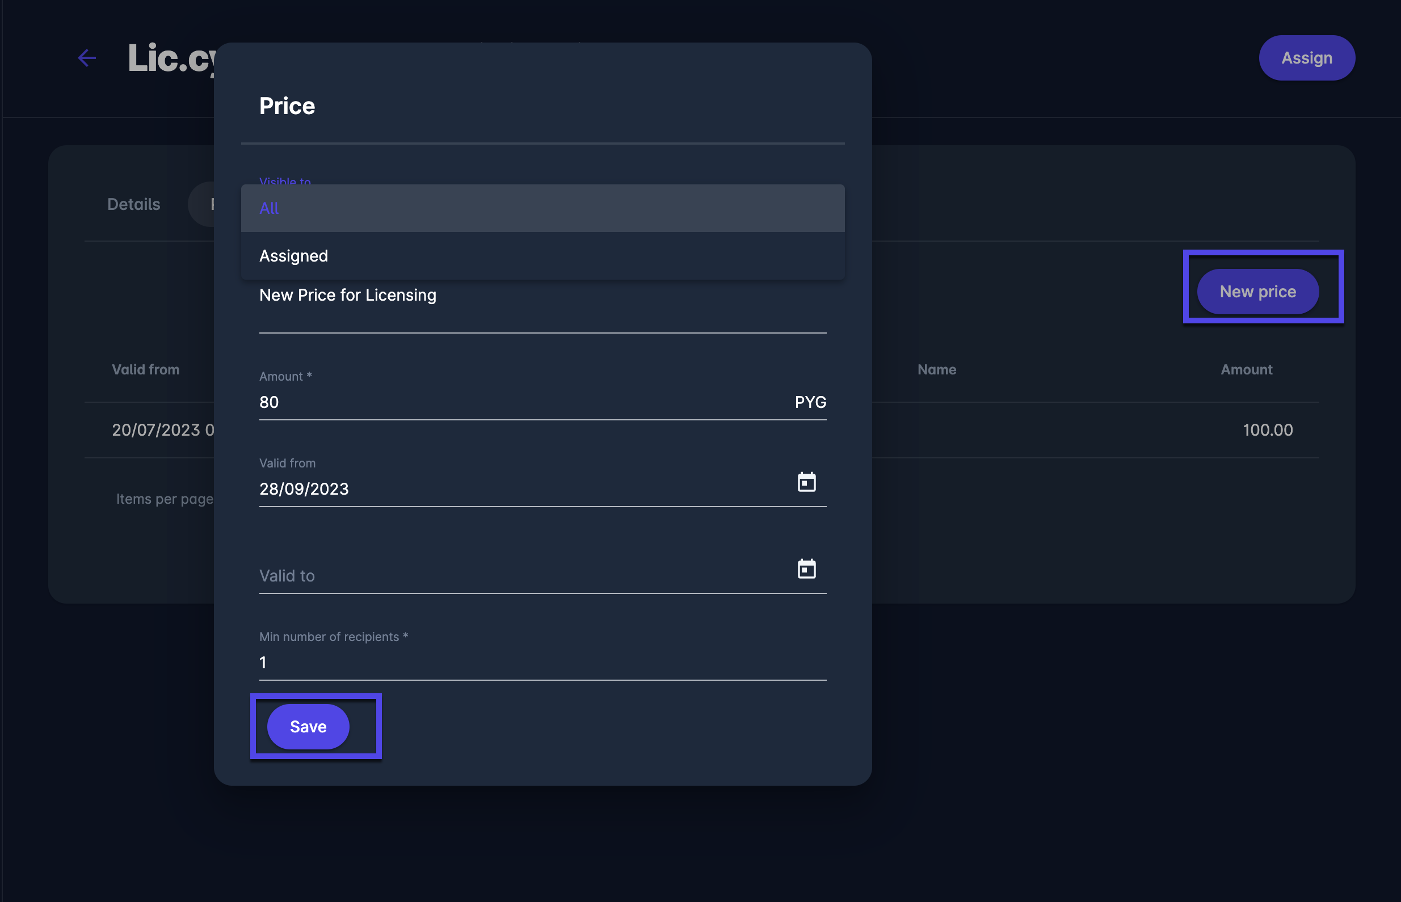Click the Save button
Screen dimensions: 1401x902
pos(308,726)
